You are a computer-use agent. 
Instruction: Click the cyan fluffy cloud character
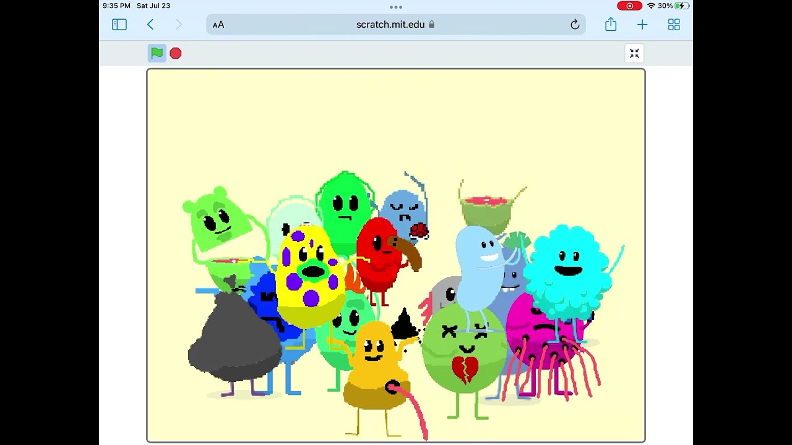[x=568, y=272]
